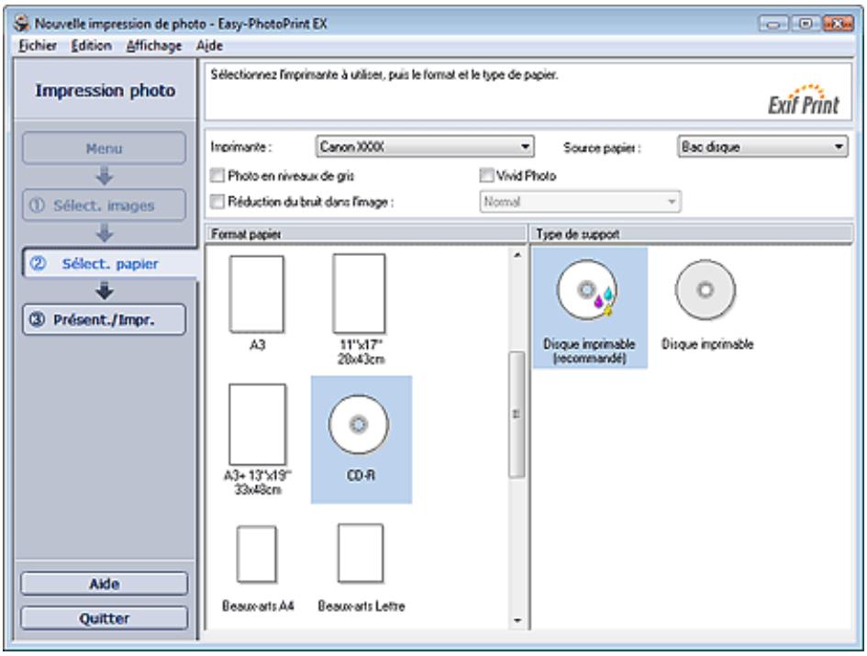Open the noise reduction Normal dropdown

[580, 202]
